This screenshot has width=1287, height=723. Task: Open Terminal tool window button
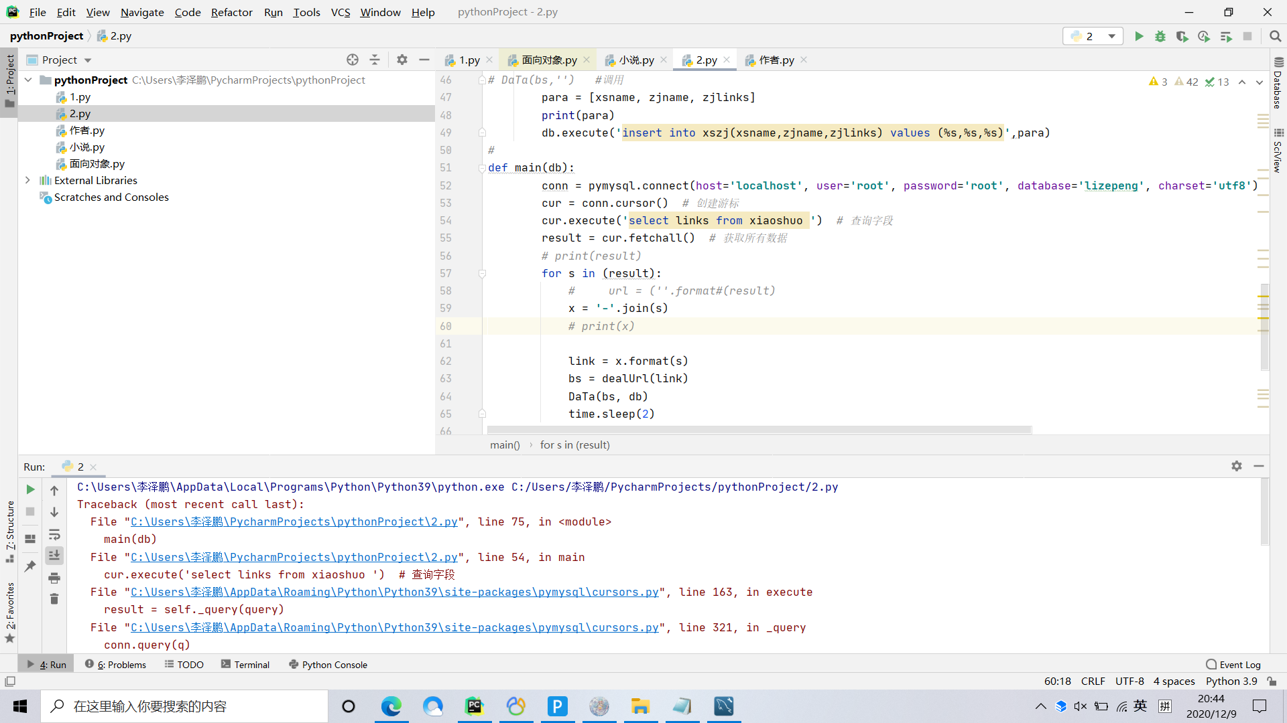[245, 664]
